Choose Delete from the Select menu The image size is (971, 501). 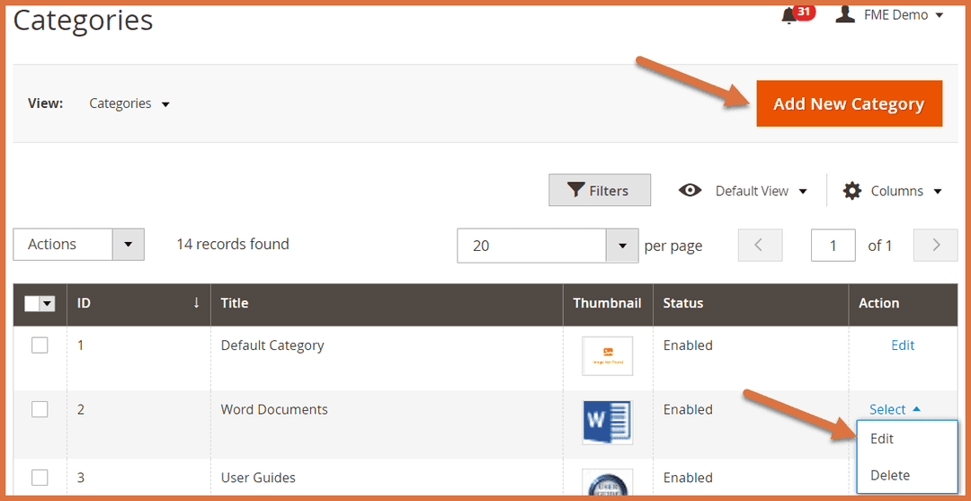pos(889,475)
